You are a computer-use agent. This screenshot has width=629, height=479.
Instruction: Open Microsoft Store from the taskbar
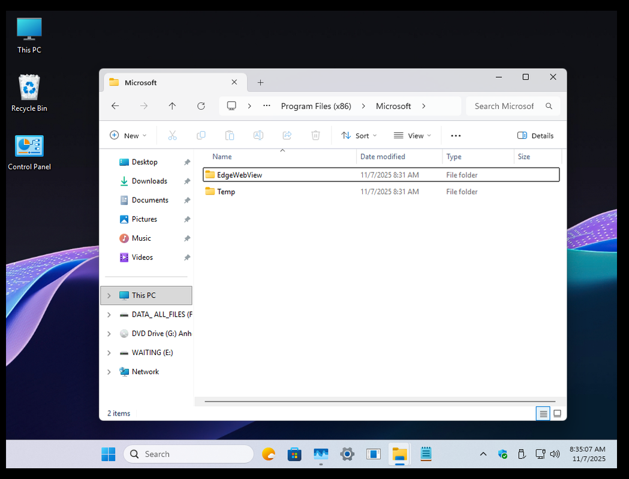click(x=294, y=454)
